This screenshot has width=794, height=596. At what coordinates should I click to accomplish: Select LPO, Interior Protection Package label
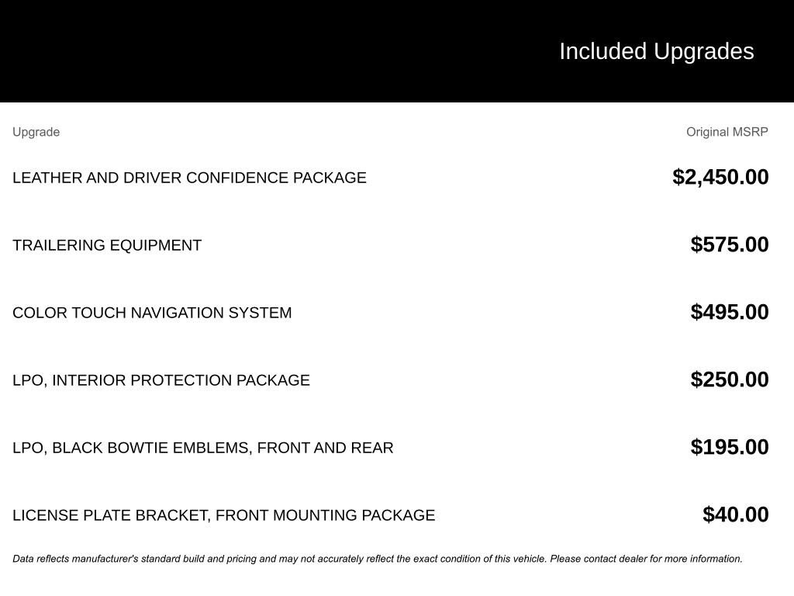coord(161,380)
